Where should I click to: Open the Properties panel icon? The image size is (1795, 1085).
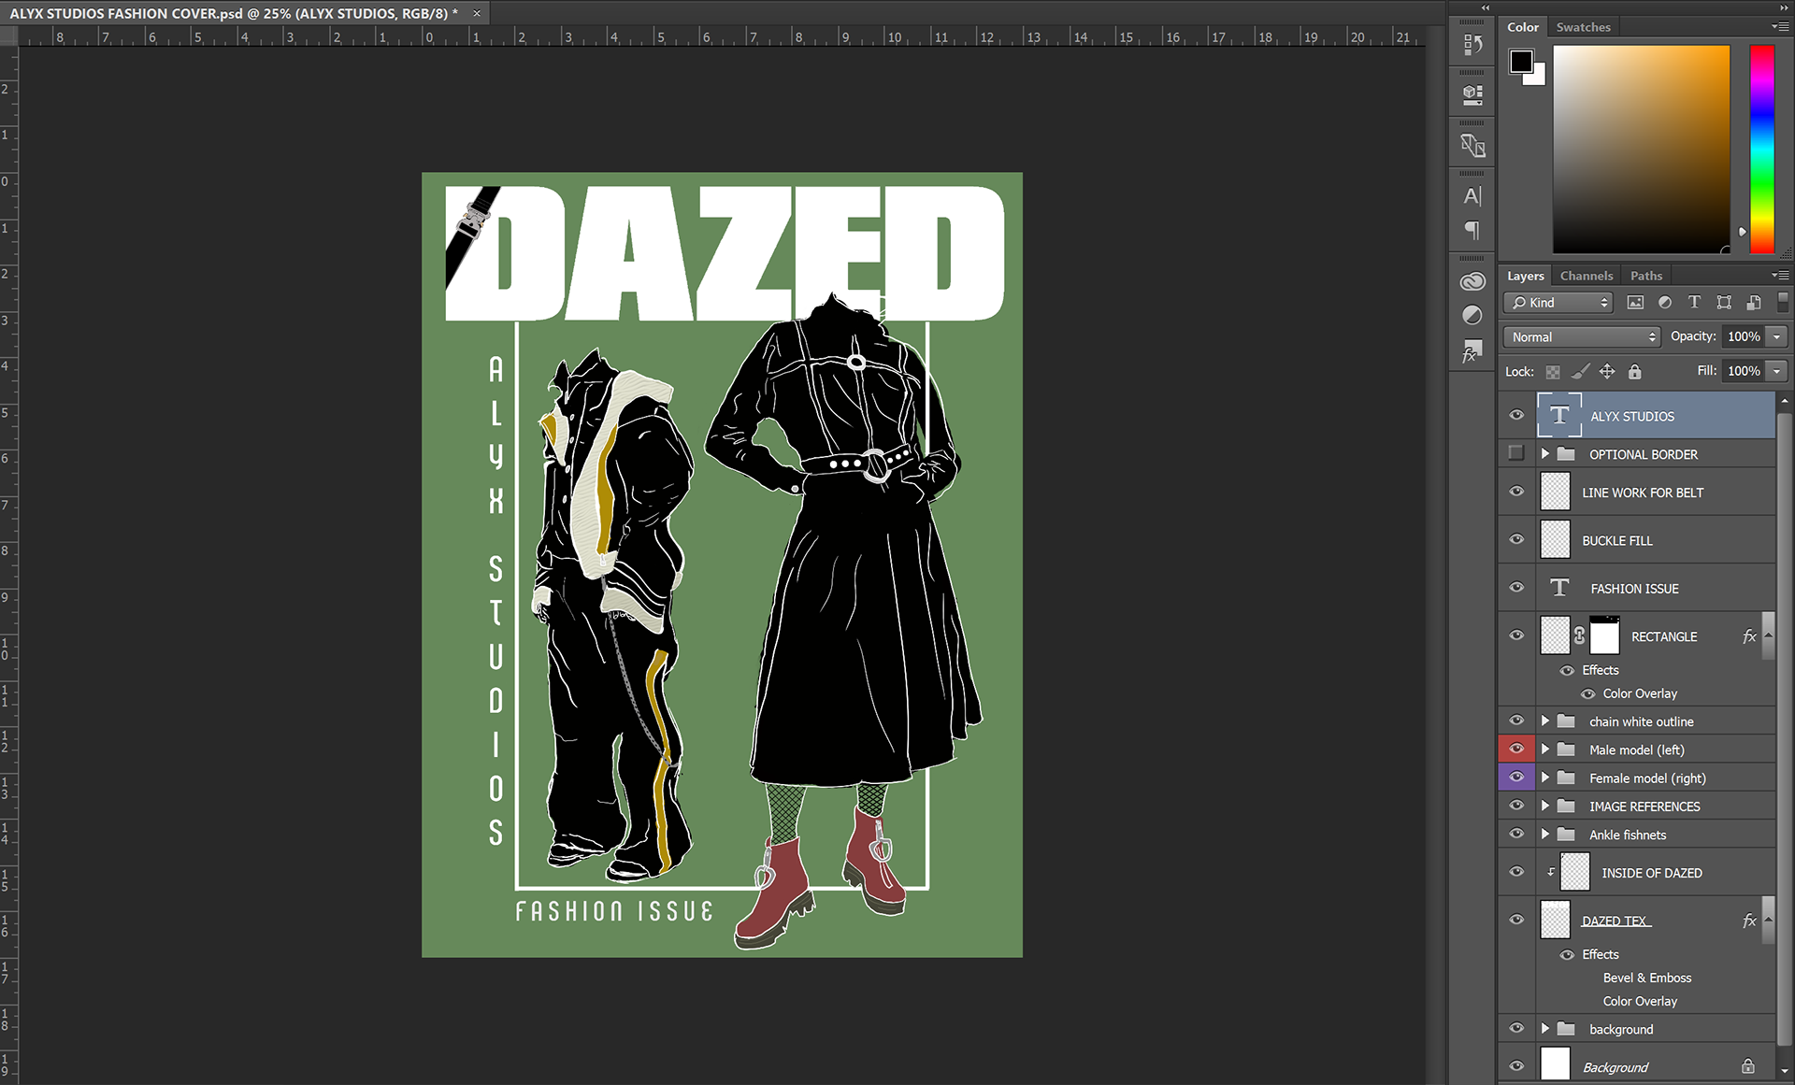click(x=1472, y=93)
